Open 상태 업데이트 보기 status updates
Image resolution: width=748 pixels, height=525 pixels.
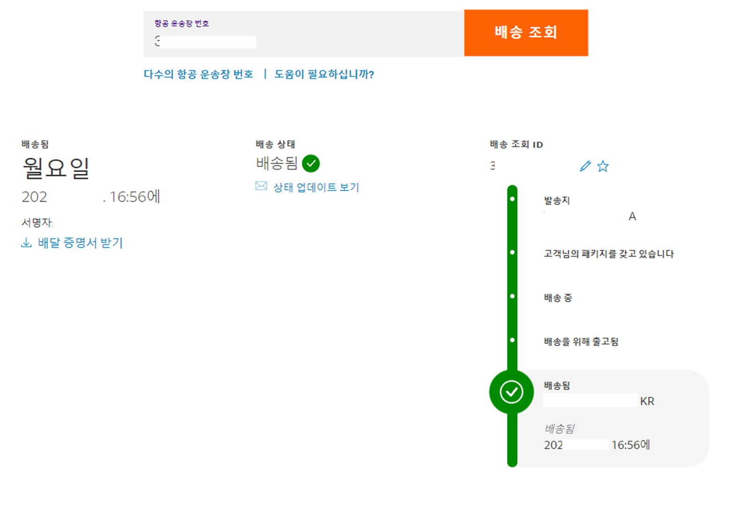pyautogui.click(x=315, y=187)
